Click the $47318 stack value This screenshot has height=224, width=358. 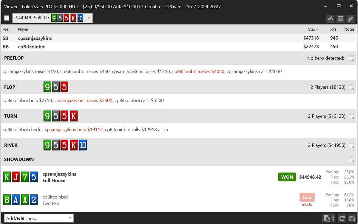pos(311,38)
